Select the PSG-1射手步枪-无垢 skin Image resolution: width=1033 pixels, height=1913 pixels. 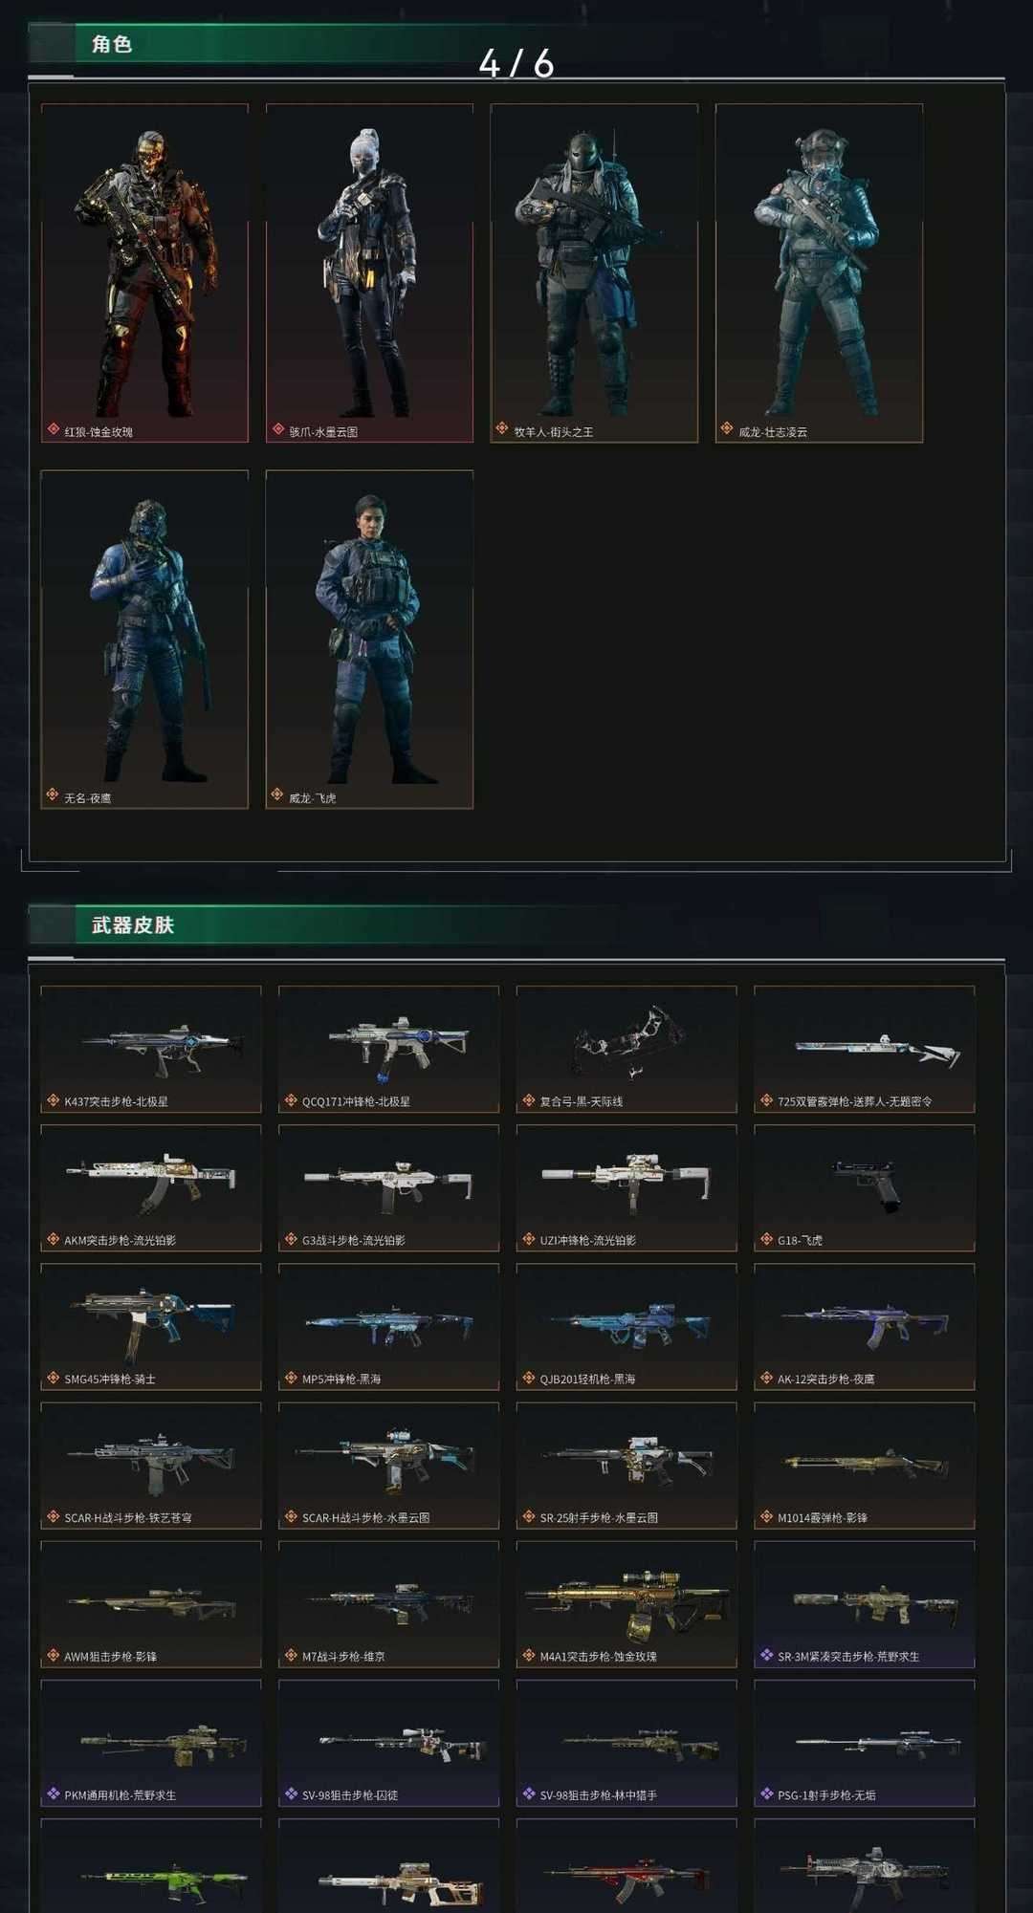[x=865, y=1743]
